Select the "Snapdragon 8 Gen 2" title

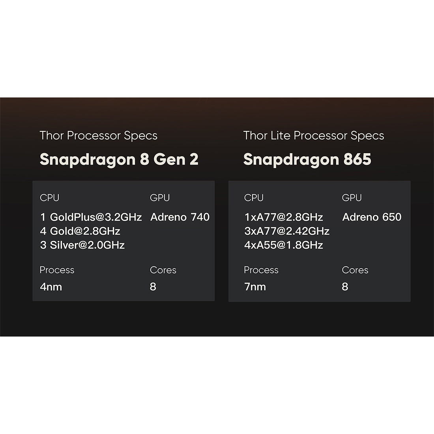119,159
